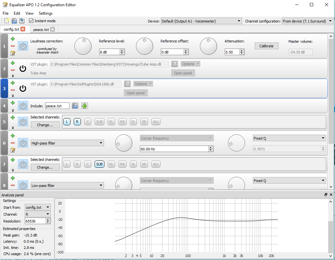Open the Settings menu

pyautogui.click(x=45, y=13)
